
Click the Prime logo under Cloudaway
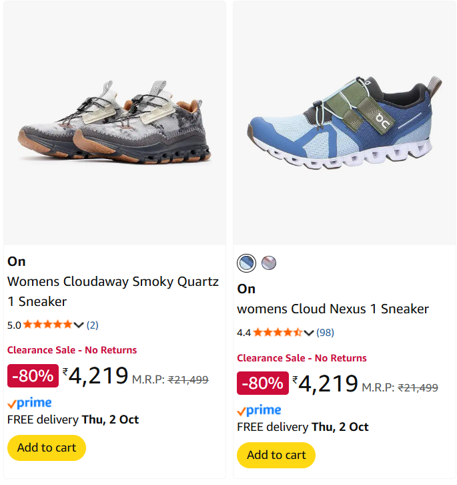(29, 403)
